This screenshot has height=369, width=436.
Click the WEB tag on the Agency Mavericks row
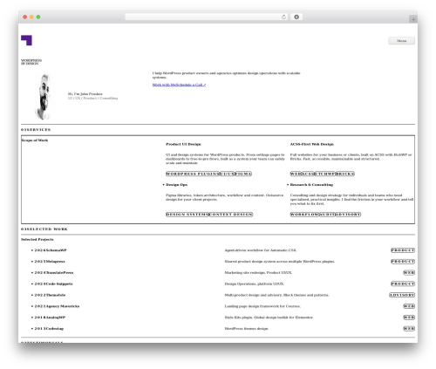[409, 306]
